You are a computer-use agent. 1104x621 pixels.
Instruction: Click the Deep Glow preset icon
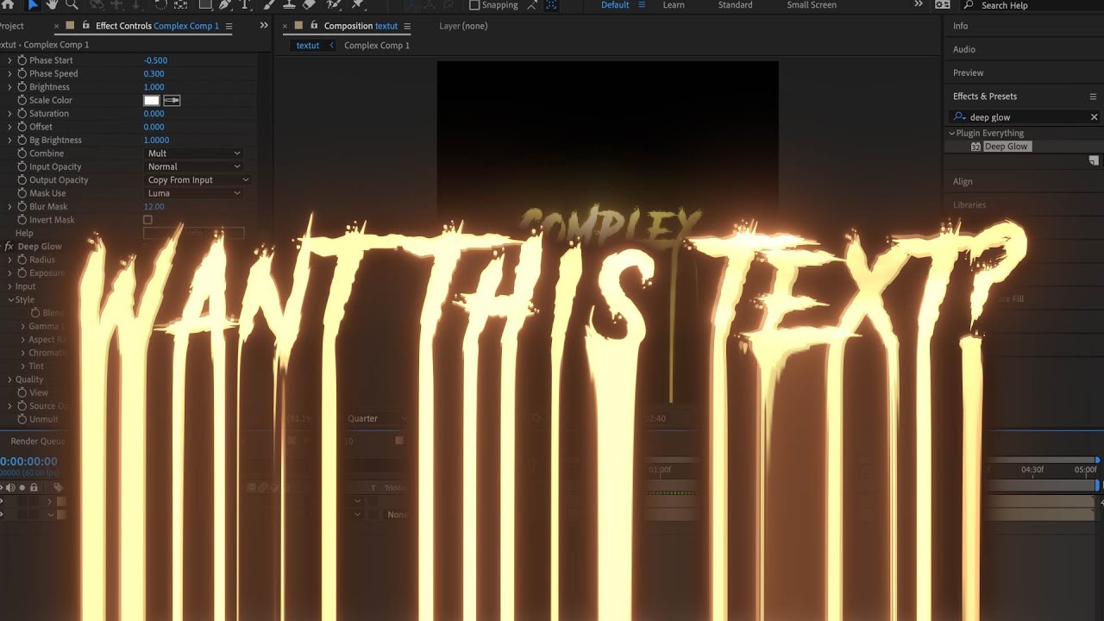coord(975,147)
